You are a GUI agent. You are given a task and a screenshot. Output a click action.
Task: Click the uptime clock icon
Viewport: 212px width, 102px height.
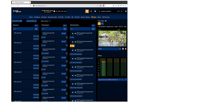click(x=54, y=11)
